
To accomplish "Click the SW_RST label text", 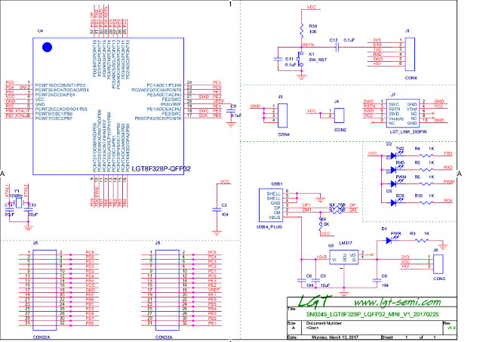I will [318, 60].
